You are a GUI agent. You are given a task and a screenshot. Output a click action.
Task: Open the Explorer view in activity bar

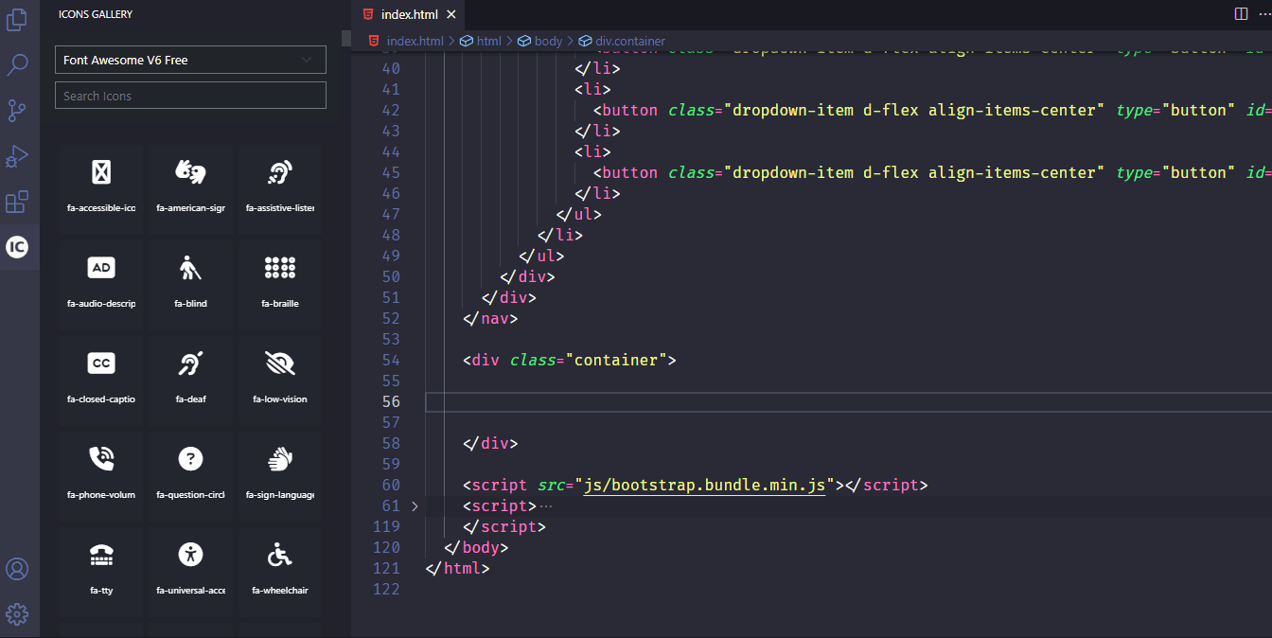pos(17,18)
